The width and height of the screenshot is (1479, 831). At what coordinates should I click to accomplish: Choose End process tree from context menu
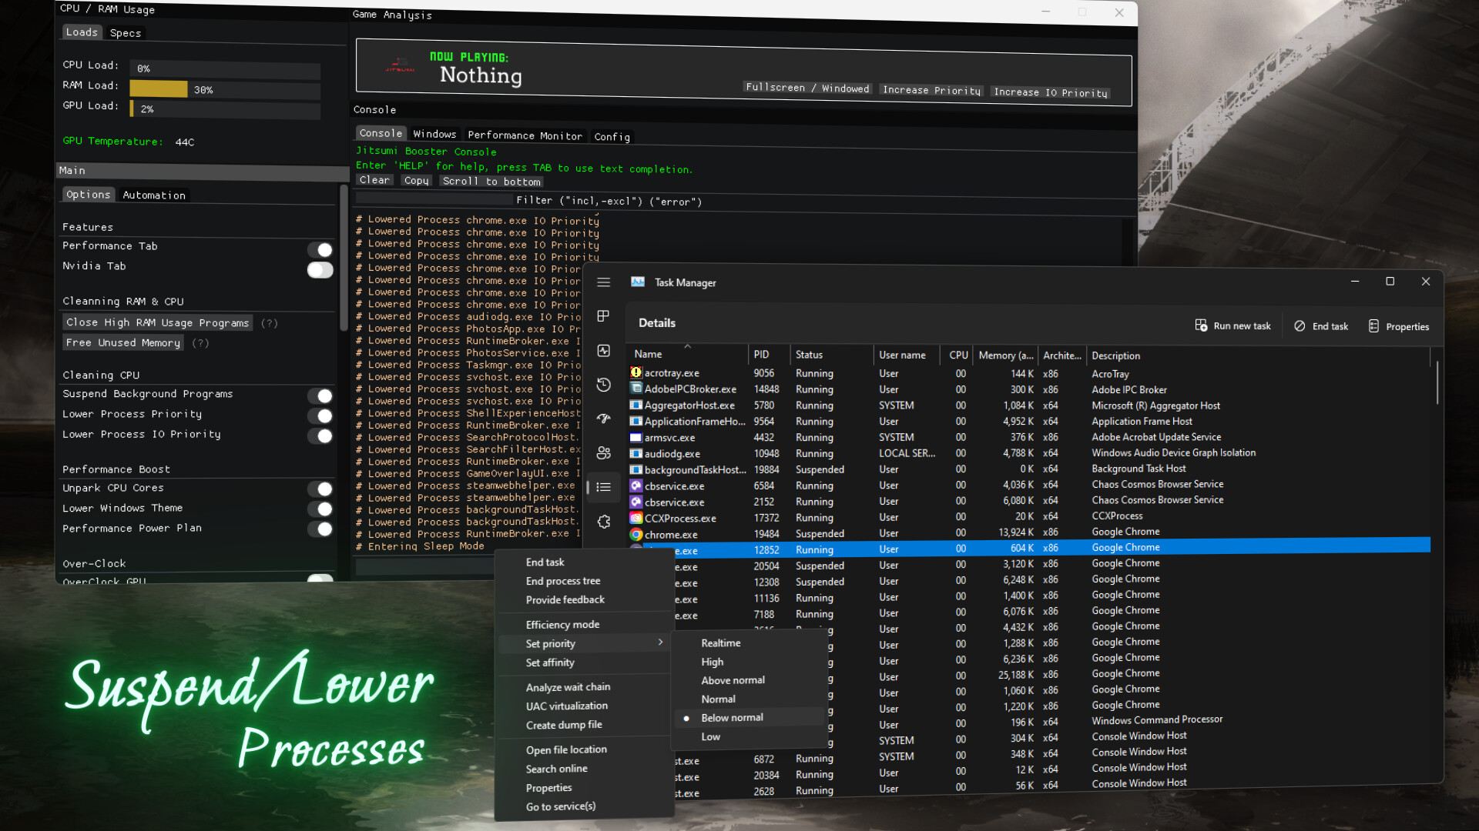563,581
